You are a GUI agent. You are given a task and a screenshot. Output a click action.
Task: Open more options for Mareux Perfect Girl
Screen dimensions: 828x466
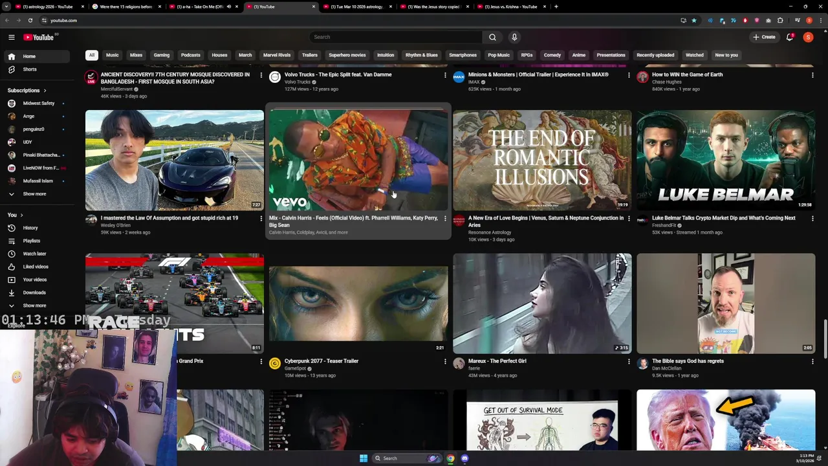coord(629,362)
